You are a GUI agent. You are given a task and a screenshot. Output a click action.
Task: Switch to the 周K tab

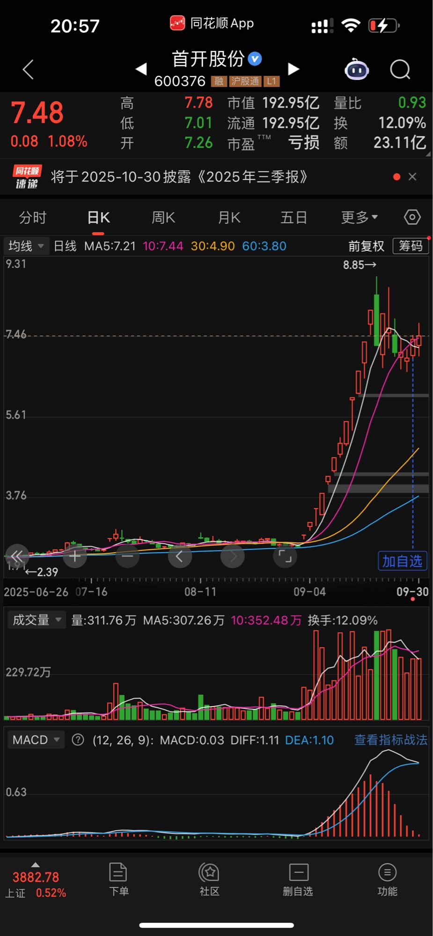[x=163, y=218]
